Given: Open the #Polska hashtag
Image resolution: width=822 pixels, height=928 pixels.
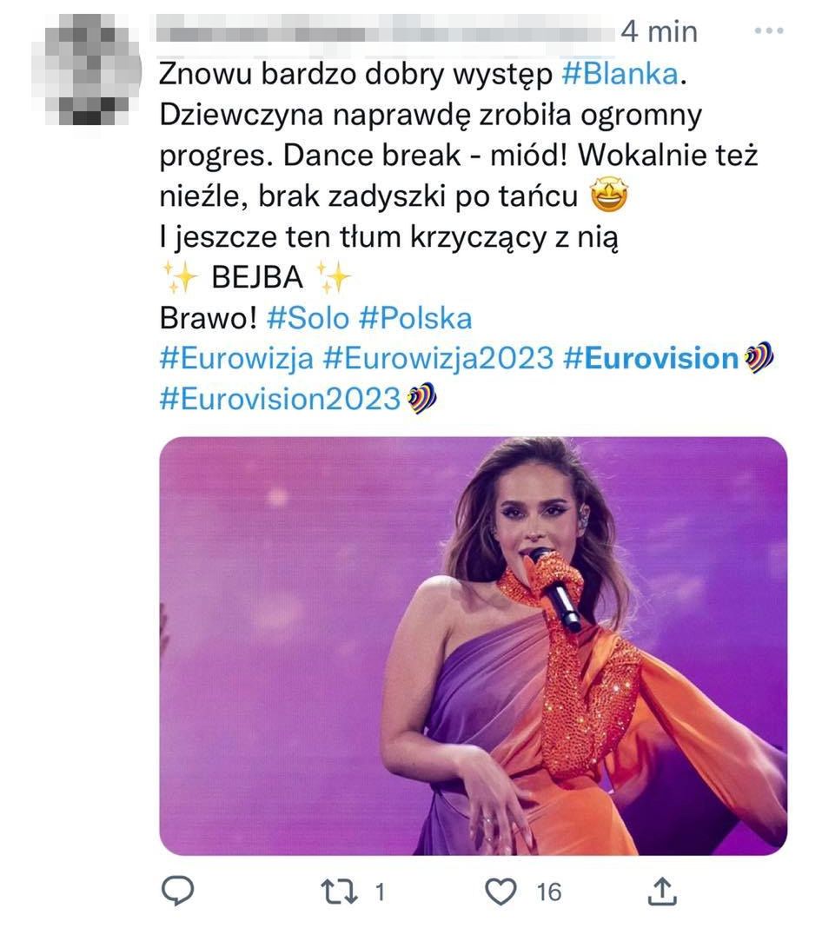Looking at the screenshot, I should pos(414,318).
